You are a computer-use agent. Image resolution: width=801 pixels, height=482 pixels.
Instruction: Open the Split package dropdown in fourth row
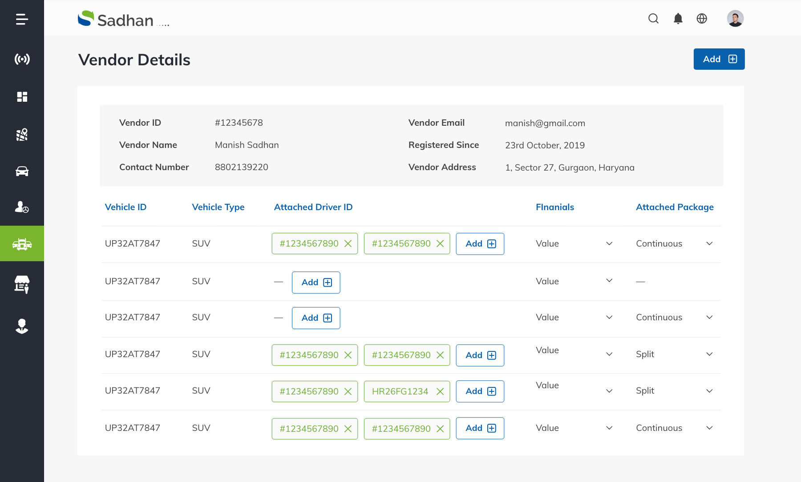[709, 355]
